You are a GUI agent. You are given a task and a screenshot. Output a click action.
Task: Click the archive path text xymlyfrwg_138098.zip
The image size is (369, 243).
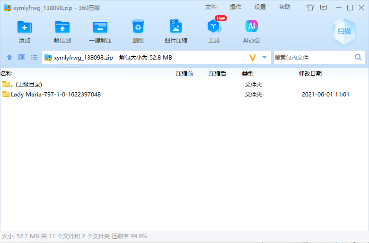click(83, 58)
